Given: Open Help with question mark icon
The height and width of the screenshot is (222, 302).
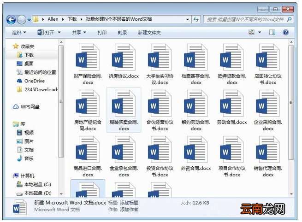Looking at the screenshot, I should pyautogui.click(x=285, y=32).
